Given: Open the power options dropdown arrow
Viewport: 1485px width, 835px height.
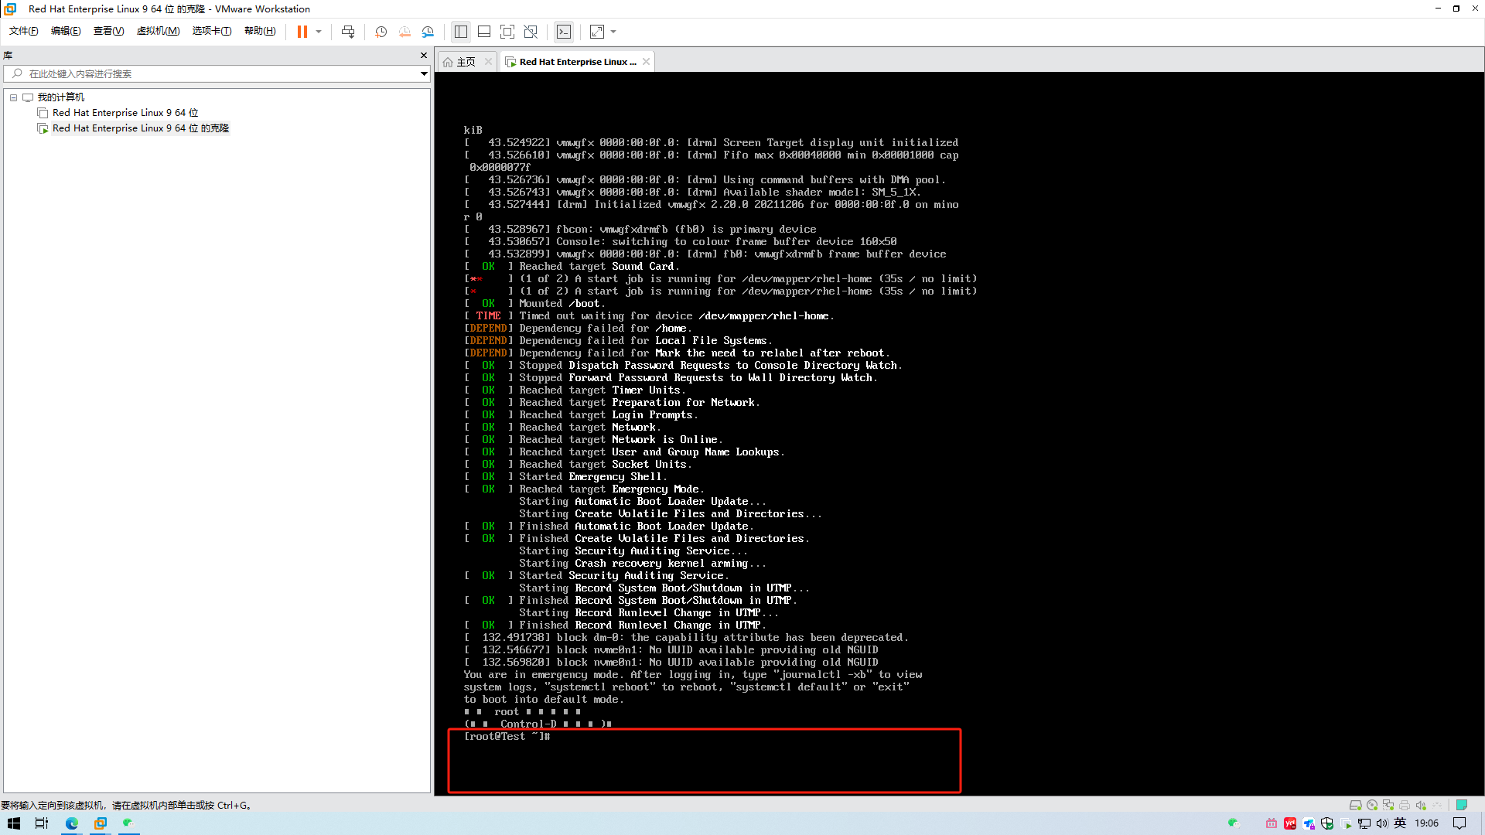Looking at the screenshot, I should click(319, 32).
